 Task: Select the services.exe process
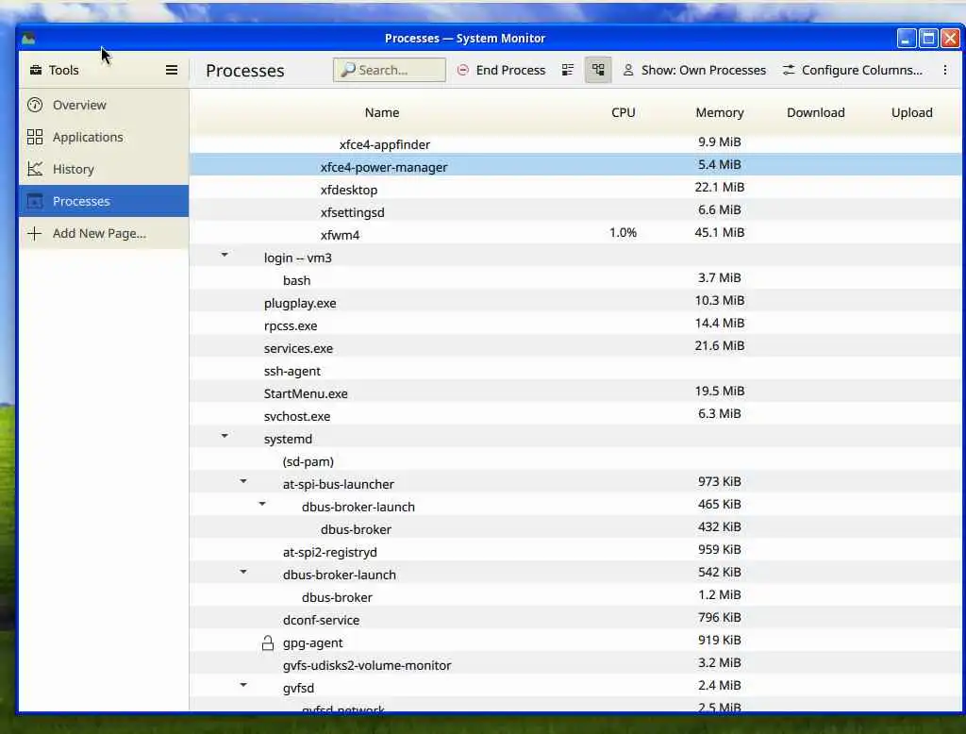(575, 345)
